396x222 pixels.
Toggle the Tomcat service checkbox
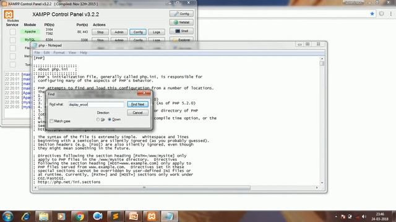pos(12,64)
